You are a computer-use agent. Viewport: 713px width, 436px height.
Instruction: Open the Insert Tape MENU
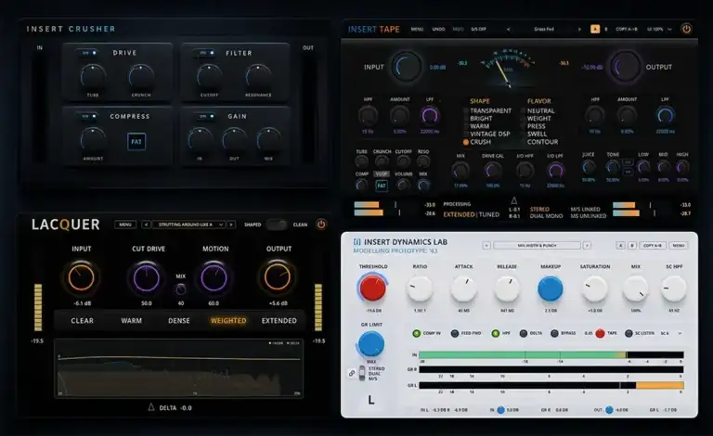point(417,29)
